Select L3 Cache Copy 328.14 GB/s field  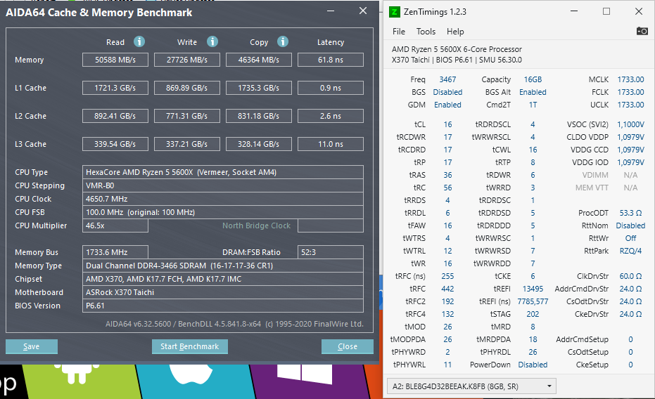(x=259, y=144)
